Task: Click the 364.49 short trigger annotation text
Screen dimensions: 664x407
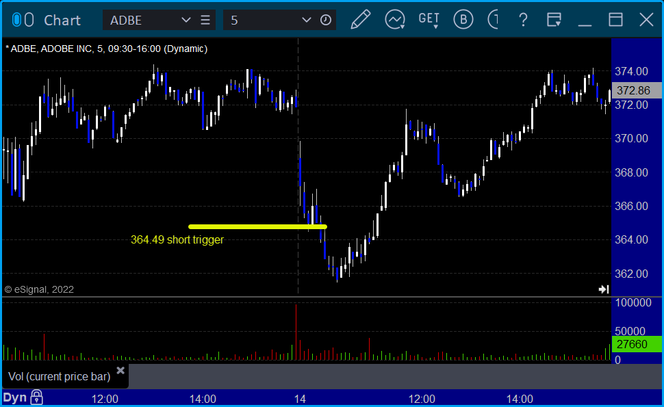Action: coord(177,240)
